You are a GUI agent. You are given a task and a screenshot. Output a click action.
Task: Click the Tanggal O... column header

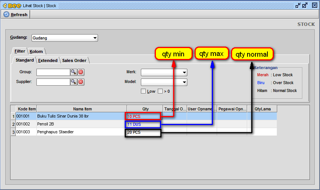pos(175,109)
